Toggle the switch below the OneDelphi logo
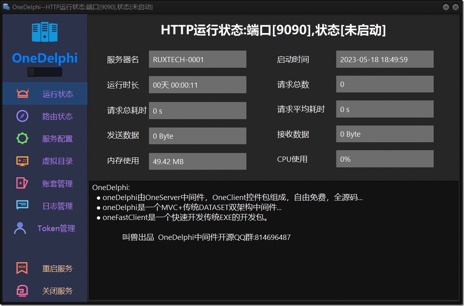 (x=45, y=72)
